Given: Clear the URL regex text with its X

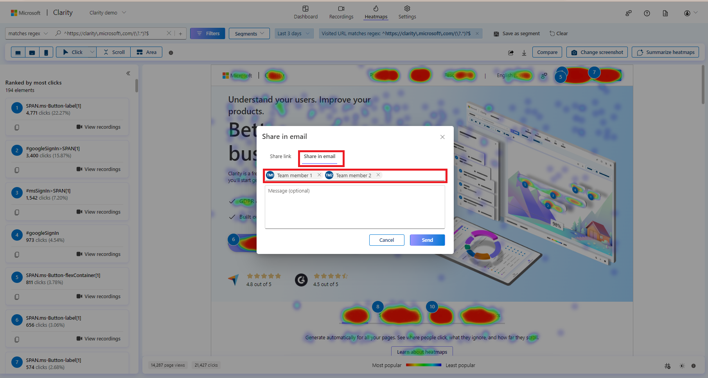Looking at the screenshot, I should (169, 33).
